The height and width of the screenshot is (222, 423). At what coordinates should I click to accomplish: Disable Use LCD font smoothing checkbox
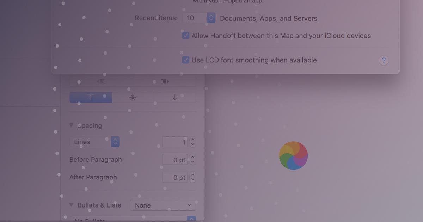[x=186, y=60]
